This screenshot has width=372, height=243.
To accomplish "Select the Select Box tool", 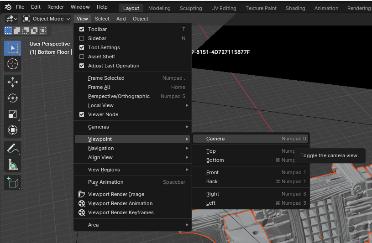I will click(12, 48).
